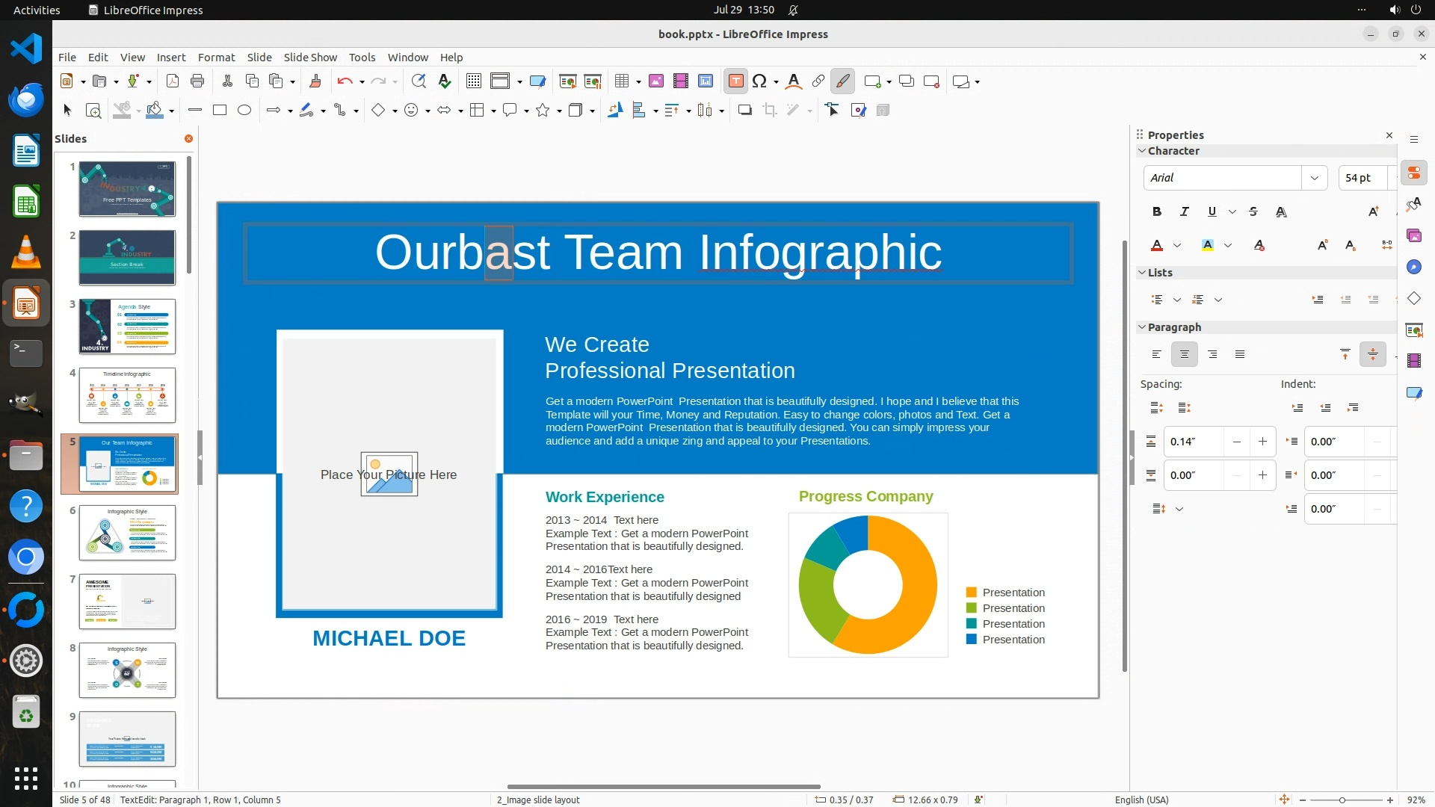Open the Shapes deck from the sidebar
Screen dimensions: 1435x807
tap(1413, 299)
